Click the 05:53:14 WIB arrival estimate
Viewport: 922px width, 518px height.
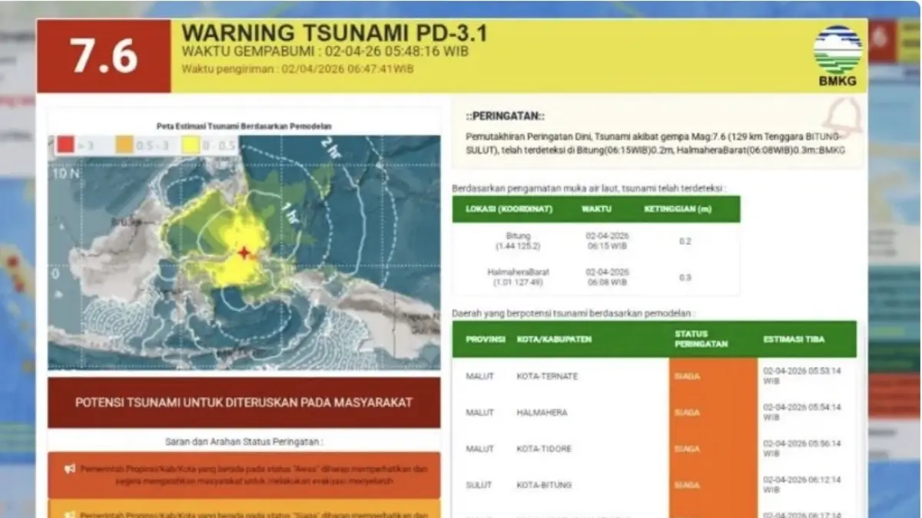(801, 376)
